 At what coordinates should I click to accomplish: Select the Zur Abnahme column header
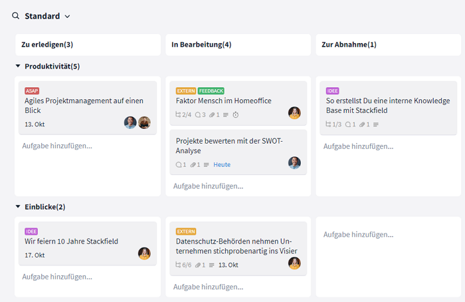pyautogui.click(x=349, y=45)
